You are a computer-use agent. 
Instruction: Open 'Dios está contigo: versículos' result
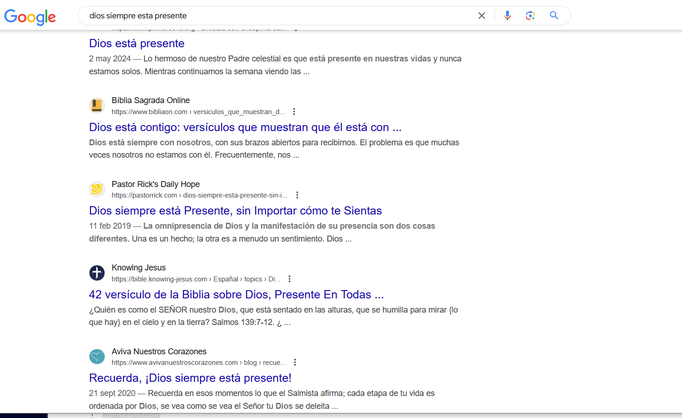click(x=245, y=127)
